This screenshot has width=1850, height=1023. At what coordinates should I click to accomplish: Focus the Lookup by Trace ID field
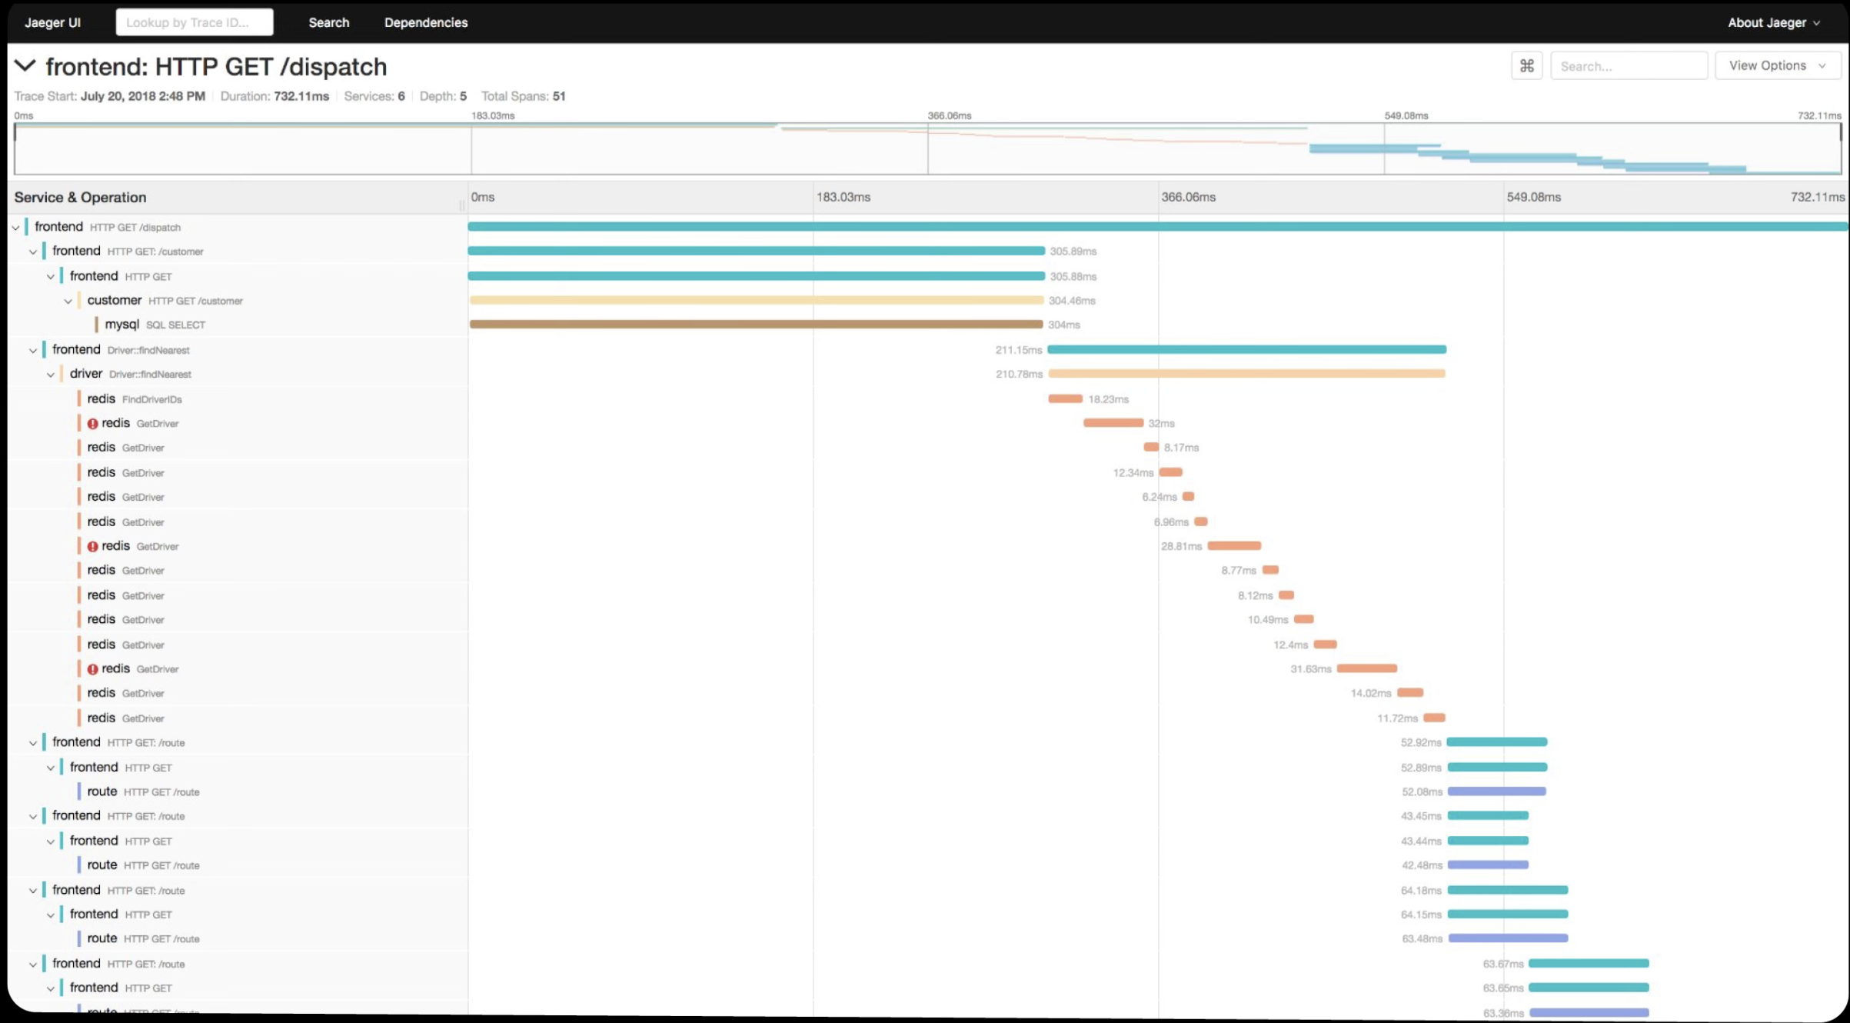tap(194, 22)
